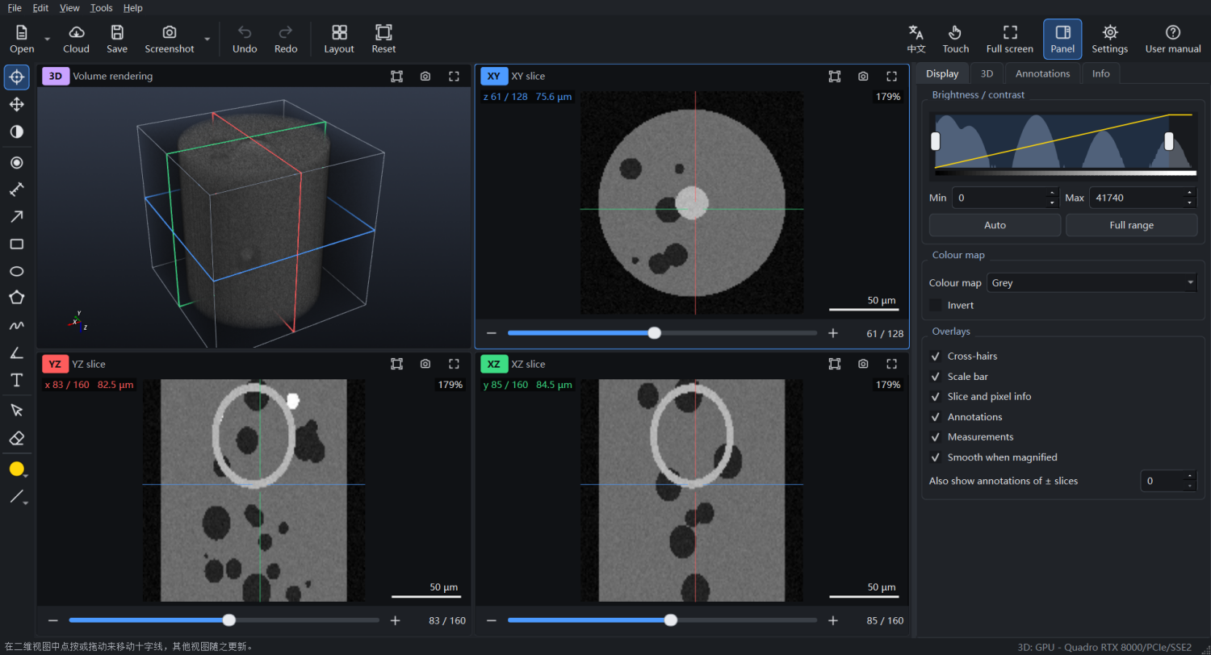Screen dimensions: 1211x655
Task: Select the polygon annotation tool
Action: click(x=17, y=298)
